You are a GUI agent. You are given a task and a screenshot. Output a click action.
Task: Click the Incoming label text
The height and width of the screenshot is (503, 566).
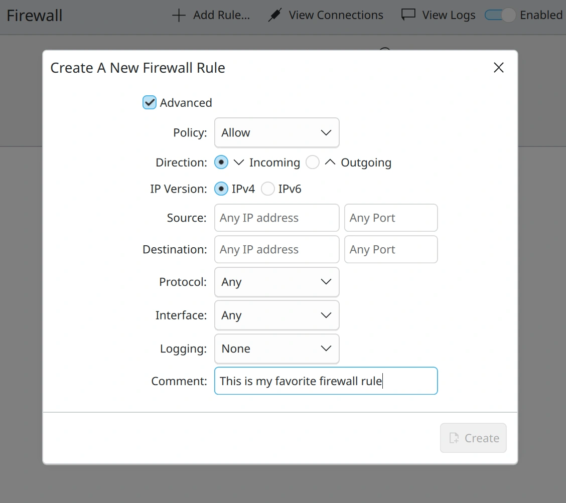(x=274, y=162)
